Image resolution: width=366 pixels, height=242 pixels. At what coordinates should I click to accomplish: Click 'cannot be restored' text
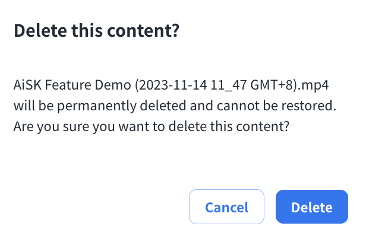tap(285, 106)
